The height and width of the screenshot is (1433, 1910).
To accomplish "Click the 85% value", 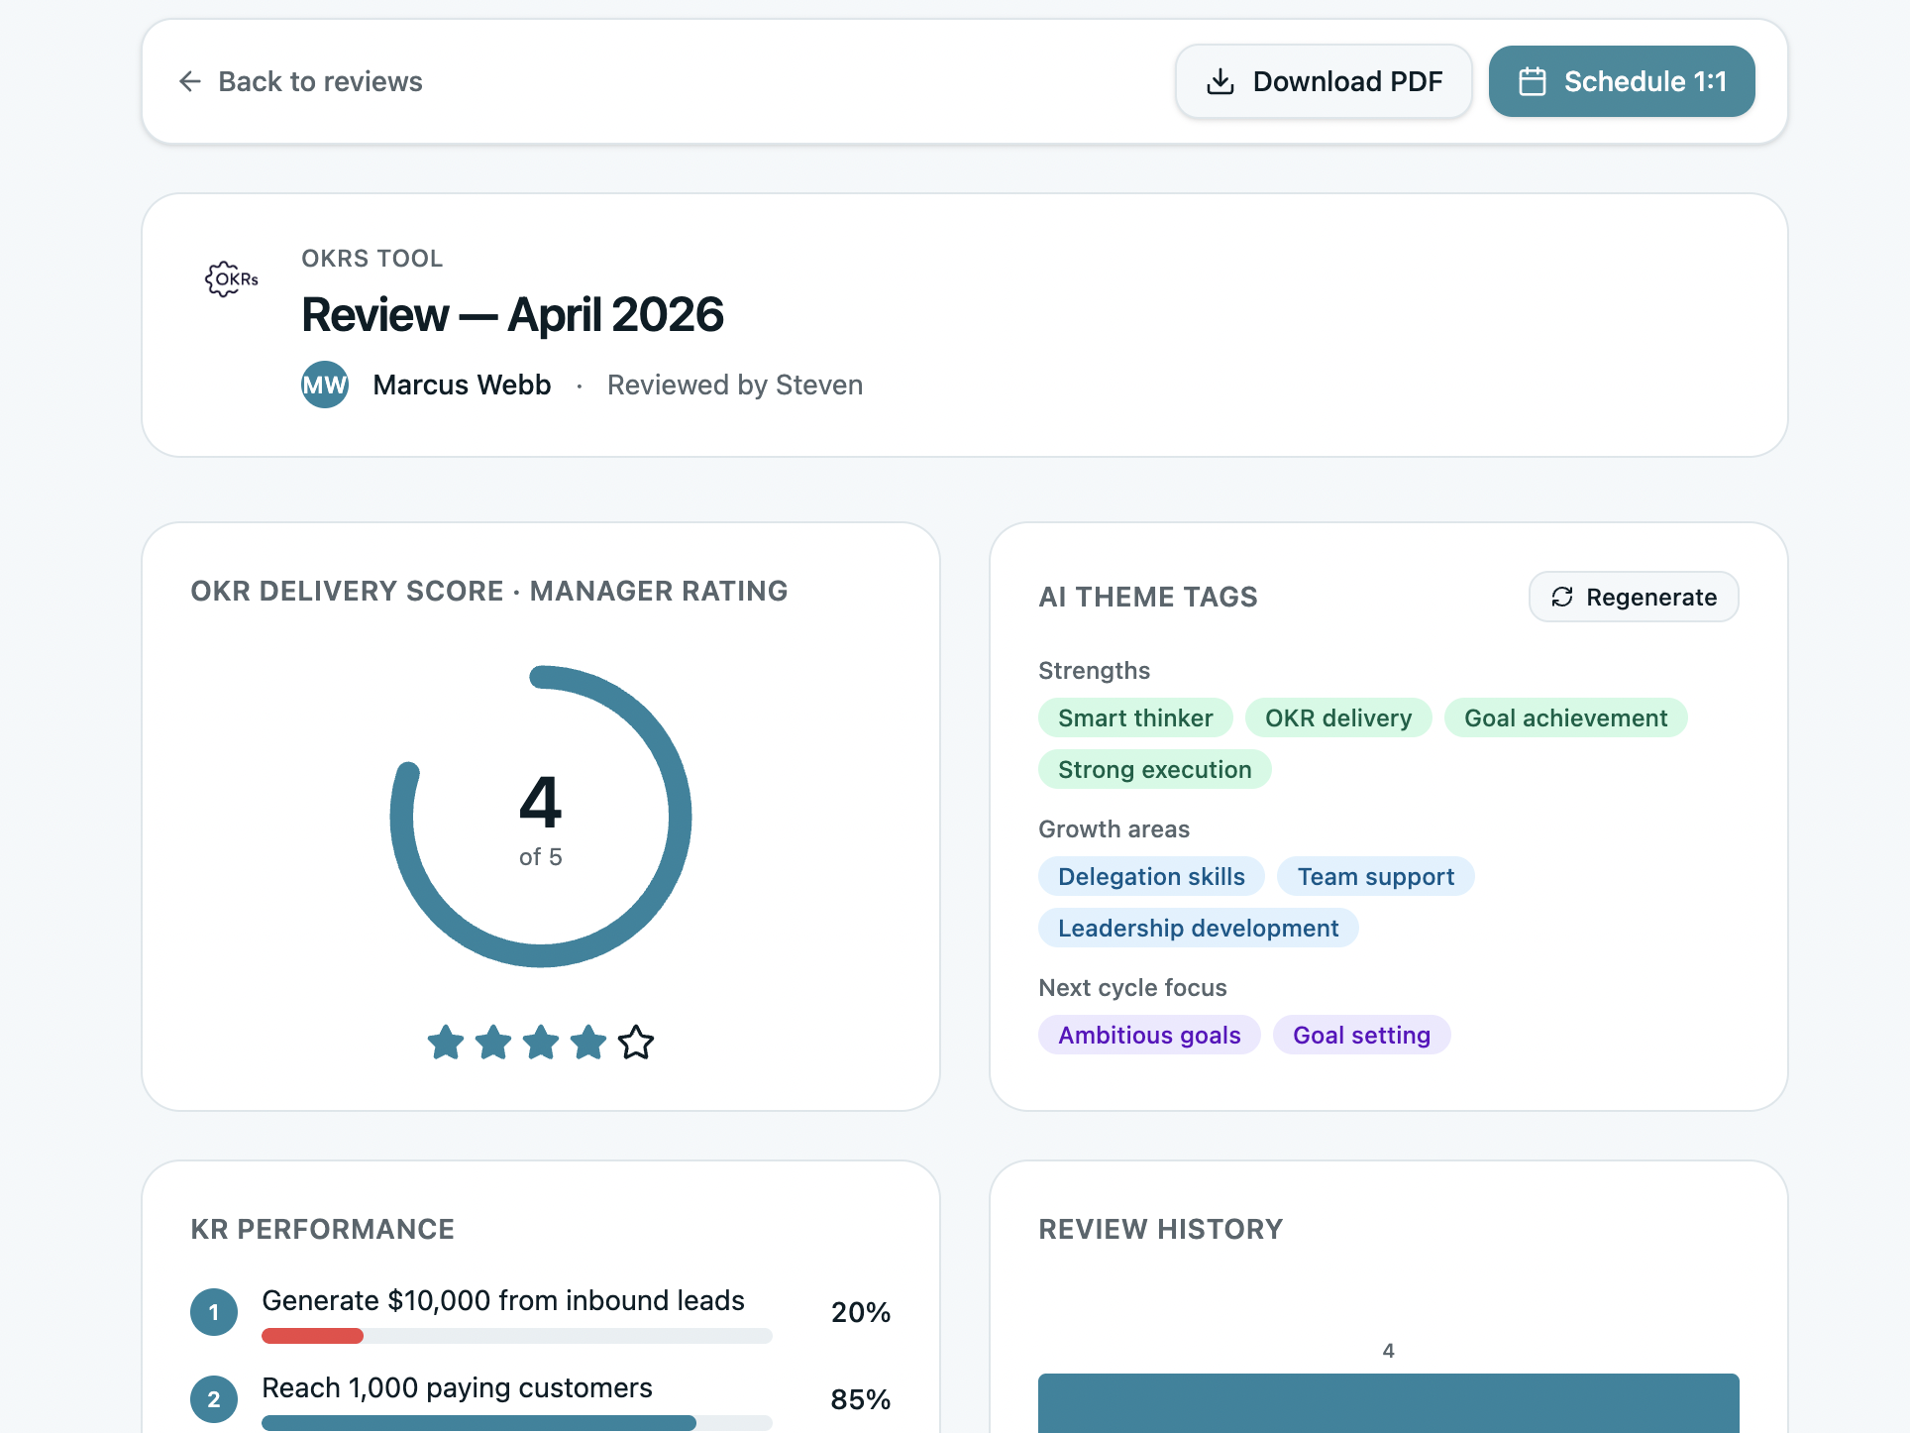I will (x=860, y=1399).
